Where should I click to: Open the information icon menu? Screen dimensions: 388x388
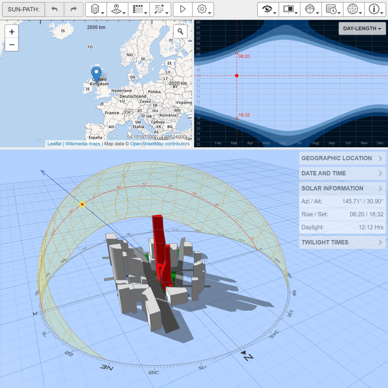tap(375, 9)
